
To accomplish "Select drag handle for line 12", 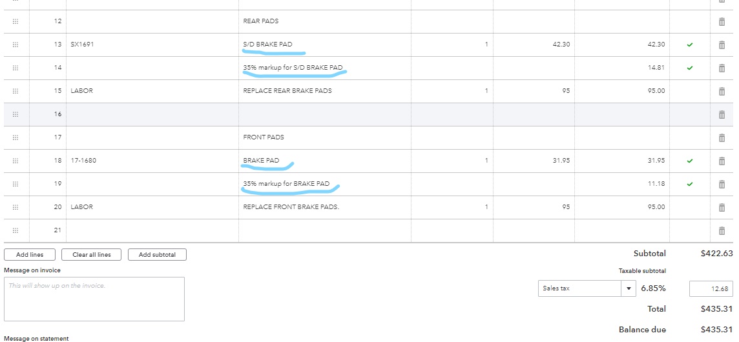I will tap(16, 21).
